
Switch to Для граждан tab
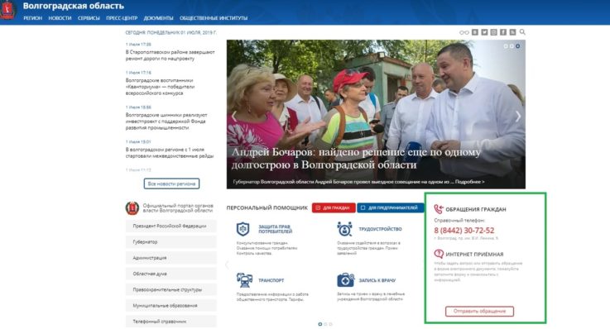(334, 207)
